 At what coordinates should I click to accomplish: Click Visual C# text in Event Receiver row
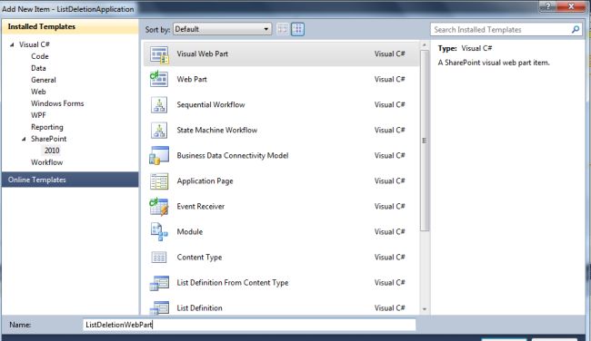pyautogui.click(x=390, y=207)
